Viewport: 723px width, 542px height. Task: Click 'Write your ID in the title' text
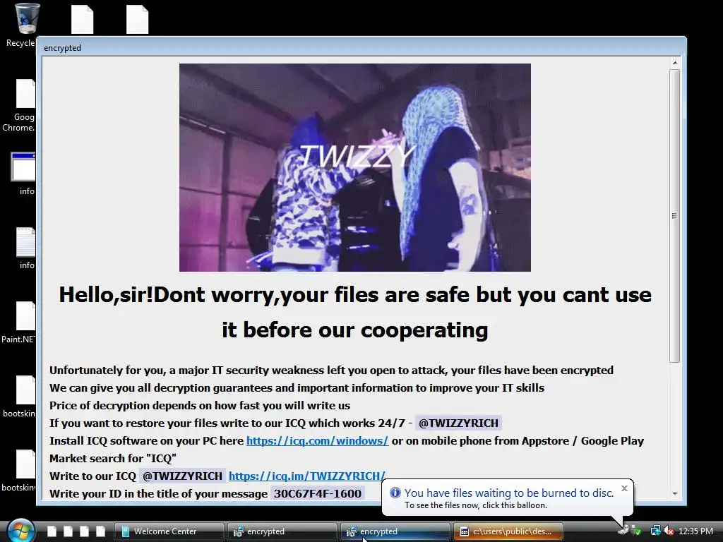158,493
